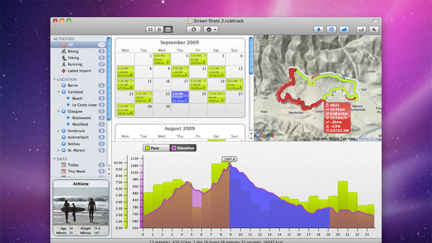The width and height of the screenshot is (432, 243).
Task: Click the Athlete beach photo
Action: coord(81,206)
